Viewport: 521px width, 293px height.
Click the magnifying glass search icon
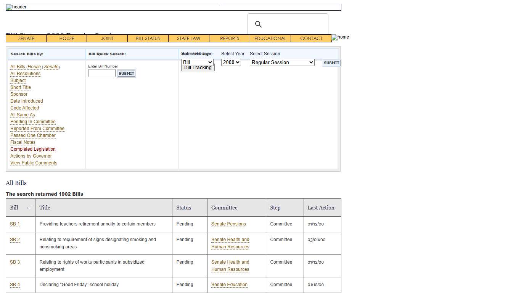(x=258, y=24)
